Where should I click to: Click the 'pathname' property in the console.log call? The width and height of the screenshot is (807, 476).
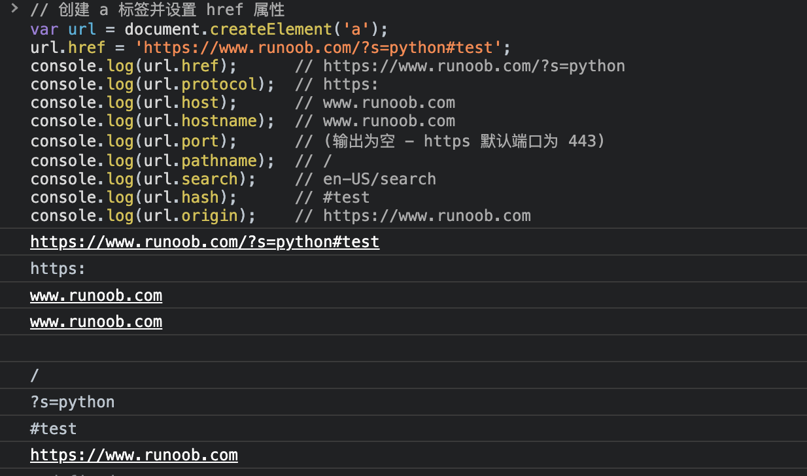point(219,161)
